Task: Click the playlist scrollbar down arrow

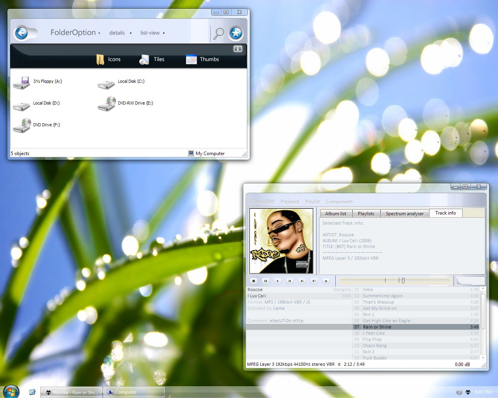Action: (x=483, y=358)
